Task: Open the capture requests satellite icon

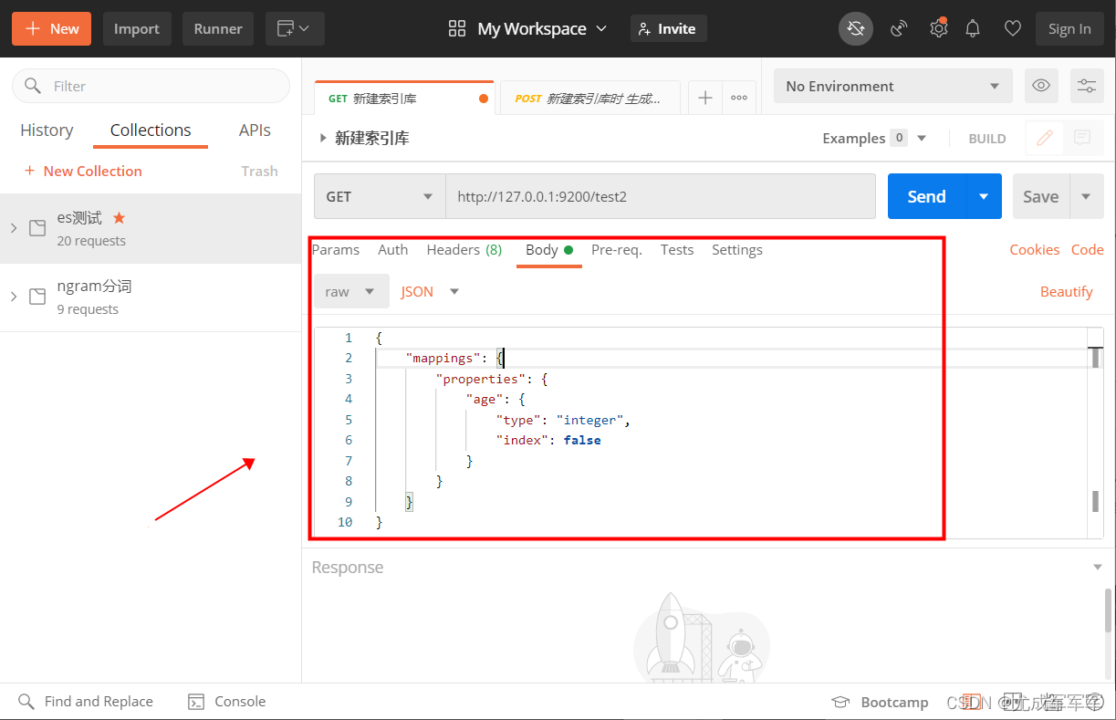Action: click(899, 28)
